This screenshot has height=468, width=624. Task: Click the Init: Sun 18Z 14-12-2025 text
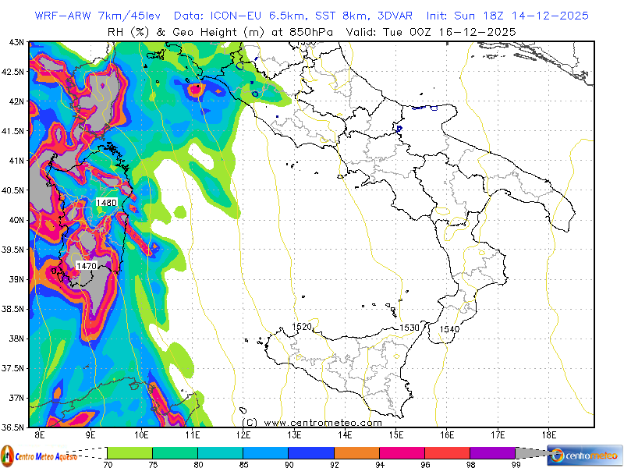pos(508,16)
